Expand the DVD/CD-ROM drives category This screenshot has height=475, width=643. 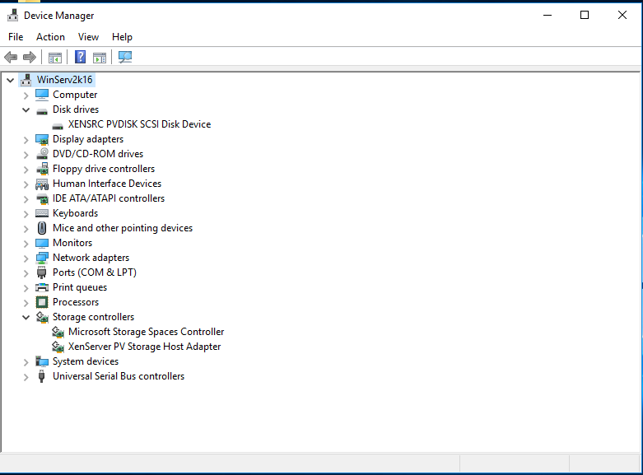(x=26, y=155)
